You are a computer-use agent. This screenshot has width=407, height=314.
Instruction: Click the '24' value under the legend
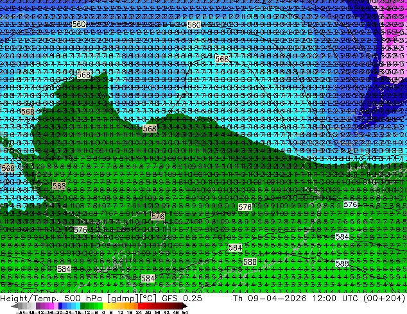click(139, 313)
